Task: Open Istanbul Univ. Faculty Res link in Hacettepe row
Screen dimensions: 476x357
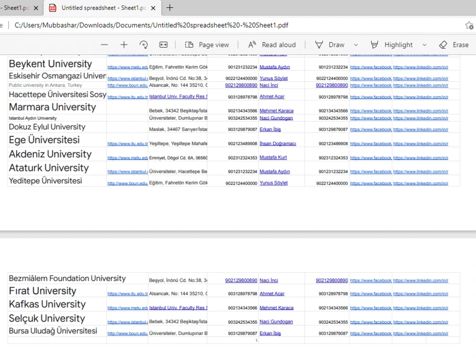Action: point(178,96)
